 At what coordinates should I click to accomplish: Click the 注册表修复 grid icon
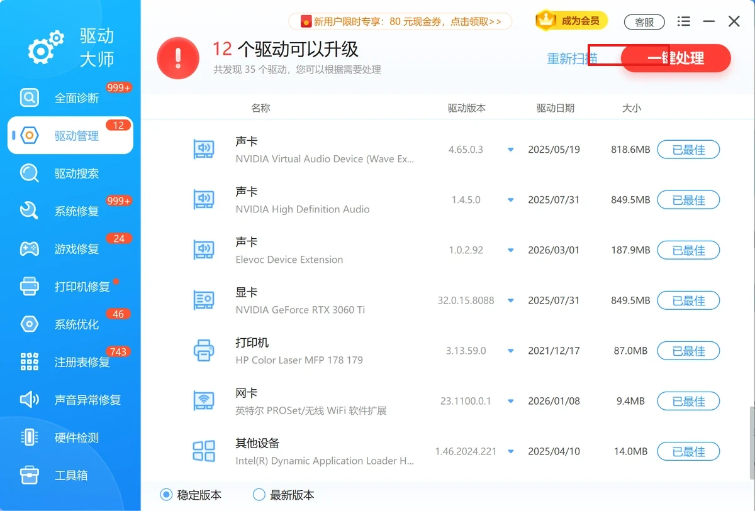click(x=29, y=361)
